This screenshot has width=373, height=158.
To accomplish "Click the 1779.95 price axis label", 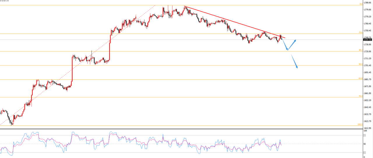I will click(368, 10).
